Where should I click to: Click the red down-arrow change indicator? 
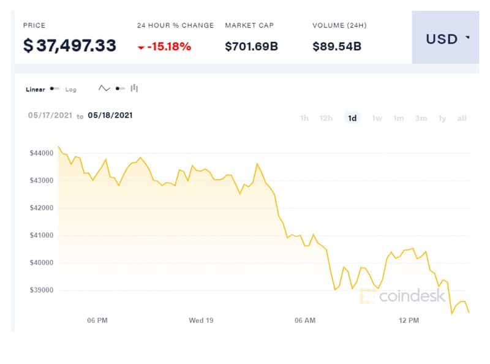click(x=141, y=48)
